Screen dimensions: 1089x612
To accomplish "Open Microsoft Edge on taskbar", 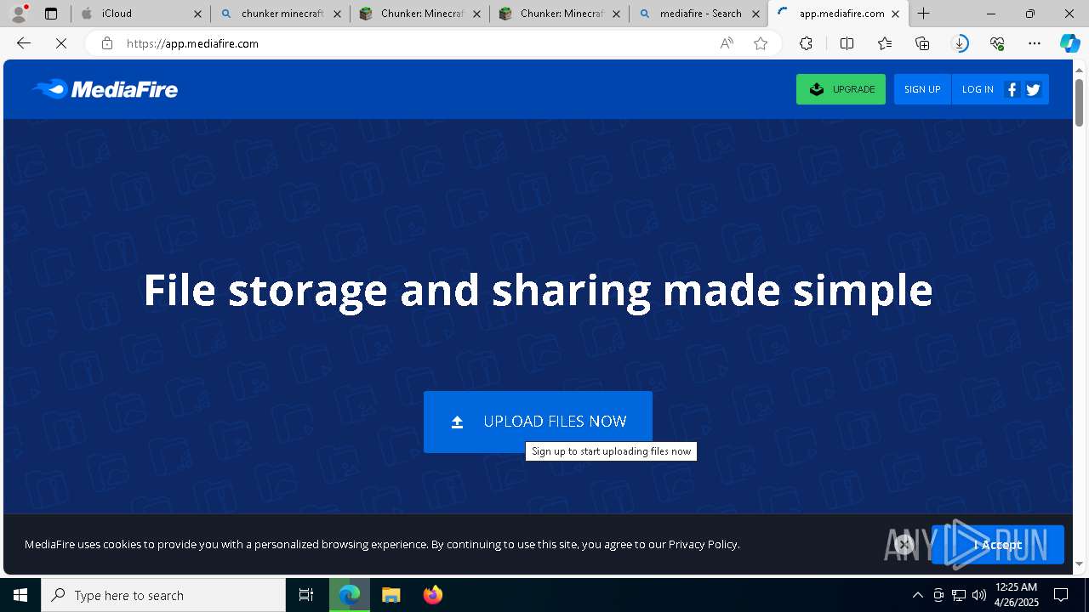I will [x=350, y=595].
